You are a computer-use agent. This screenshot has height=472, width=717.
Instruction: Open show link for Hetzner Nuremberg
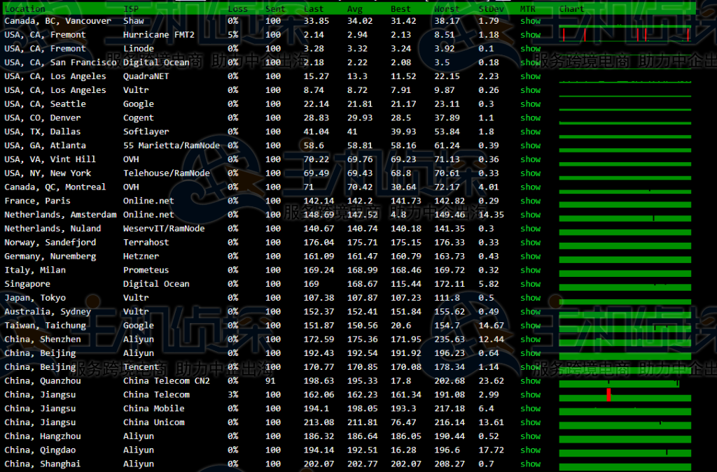[530, 257]
